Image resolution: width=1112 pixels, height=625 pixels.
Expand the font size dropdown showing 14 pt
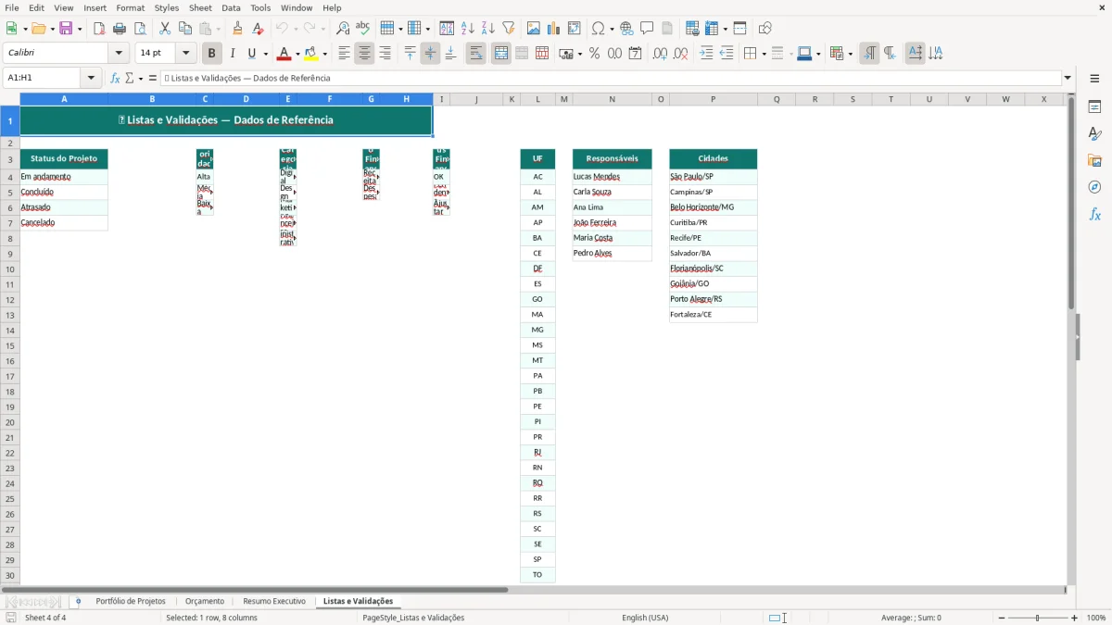(185, 54)
